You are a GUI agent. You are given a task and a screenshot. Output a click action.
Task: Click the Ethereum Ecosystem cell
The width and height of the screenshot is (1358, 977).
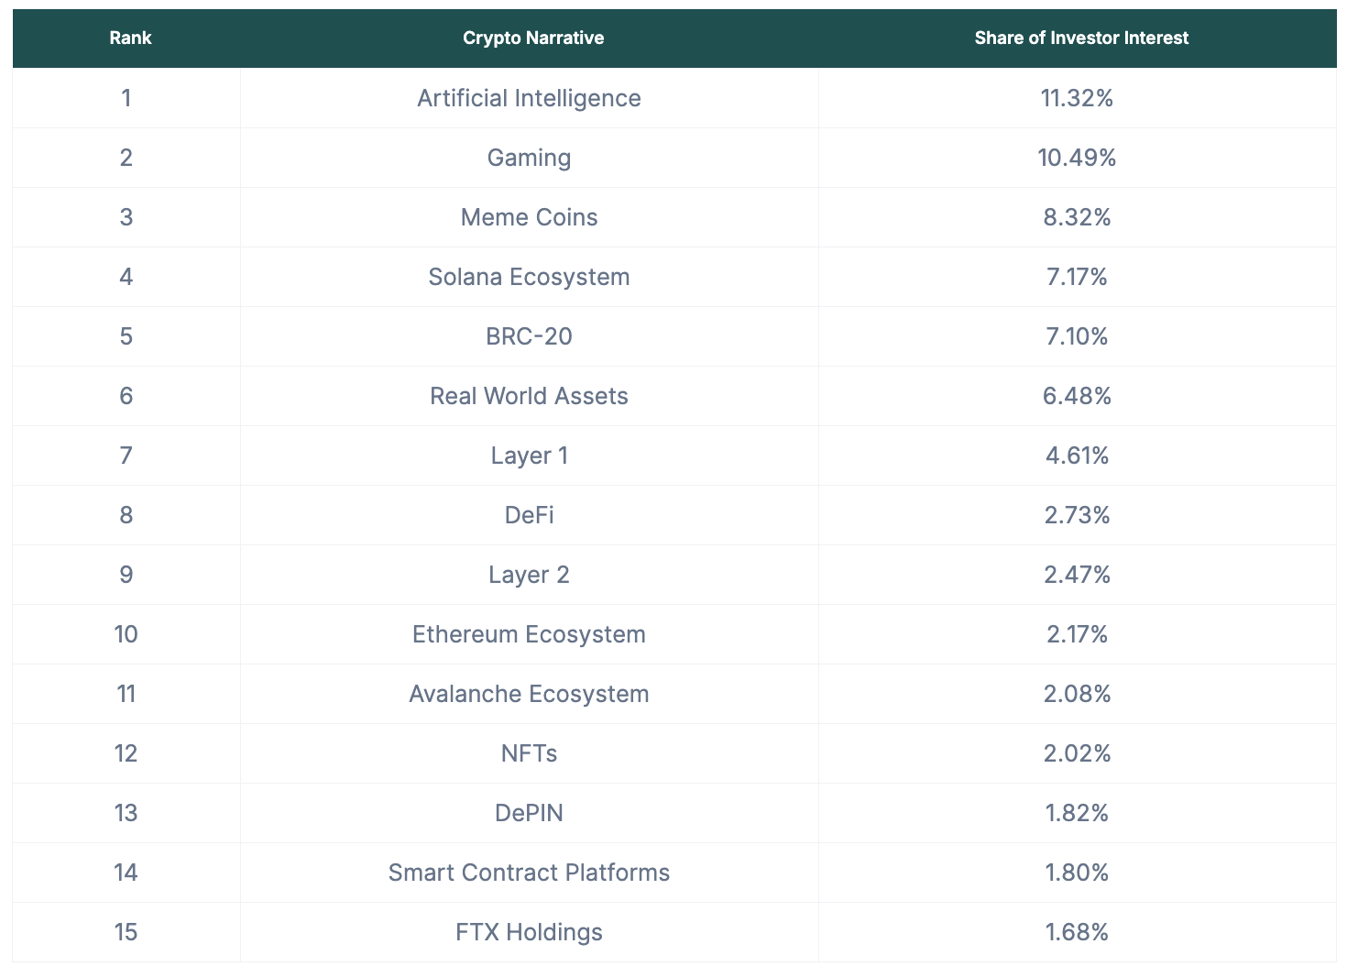click(529, 634)
